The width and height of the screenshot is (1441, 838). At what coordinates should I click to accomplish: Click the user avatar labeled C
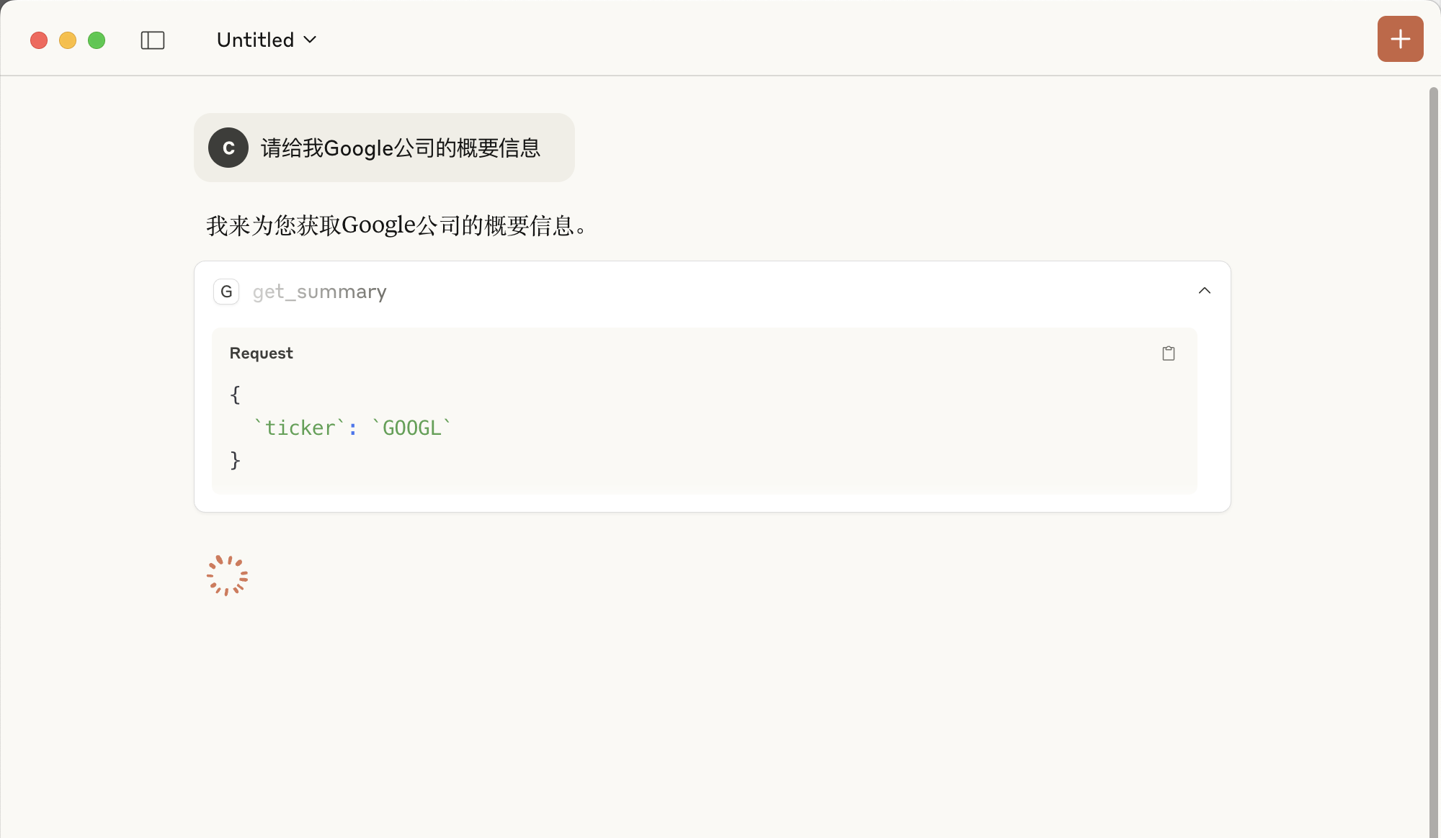[x=228, y=148]
